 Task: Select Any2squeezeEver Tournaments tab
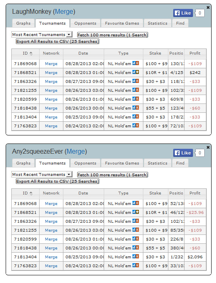click(52, 163)
